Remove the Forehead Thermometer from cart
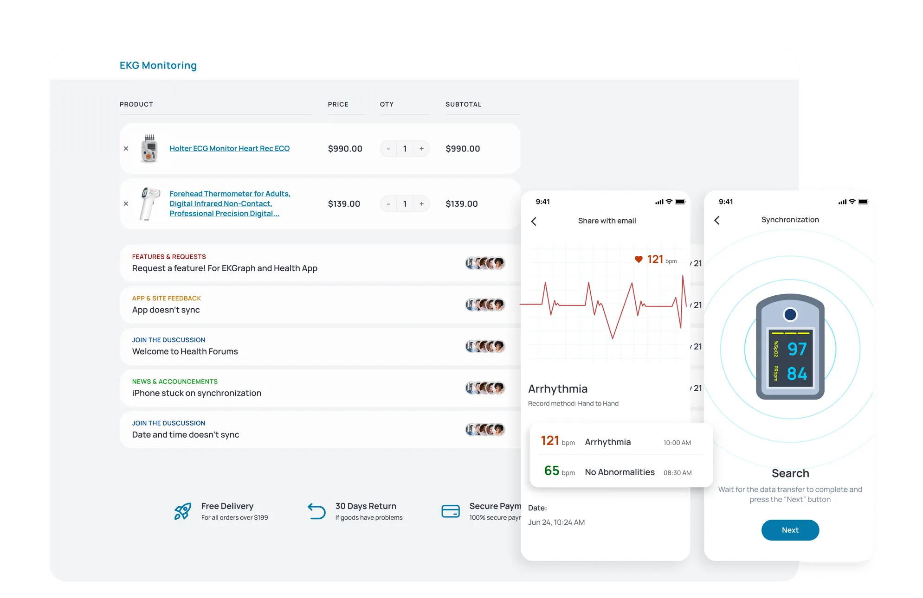 point(126,204)
